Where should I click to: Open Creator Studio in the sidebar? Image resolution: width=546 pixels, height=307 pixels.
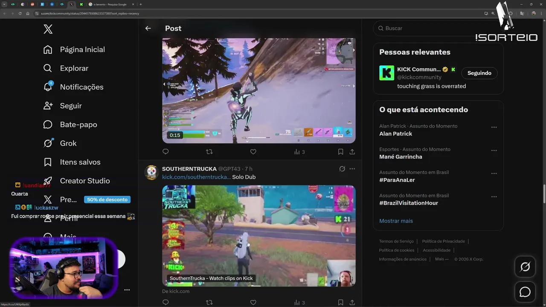[76, 181]
